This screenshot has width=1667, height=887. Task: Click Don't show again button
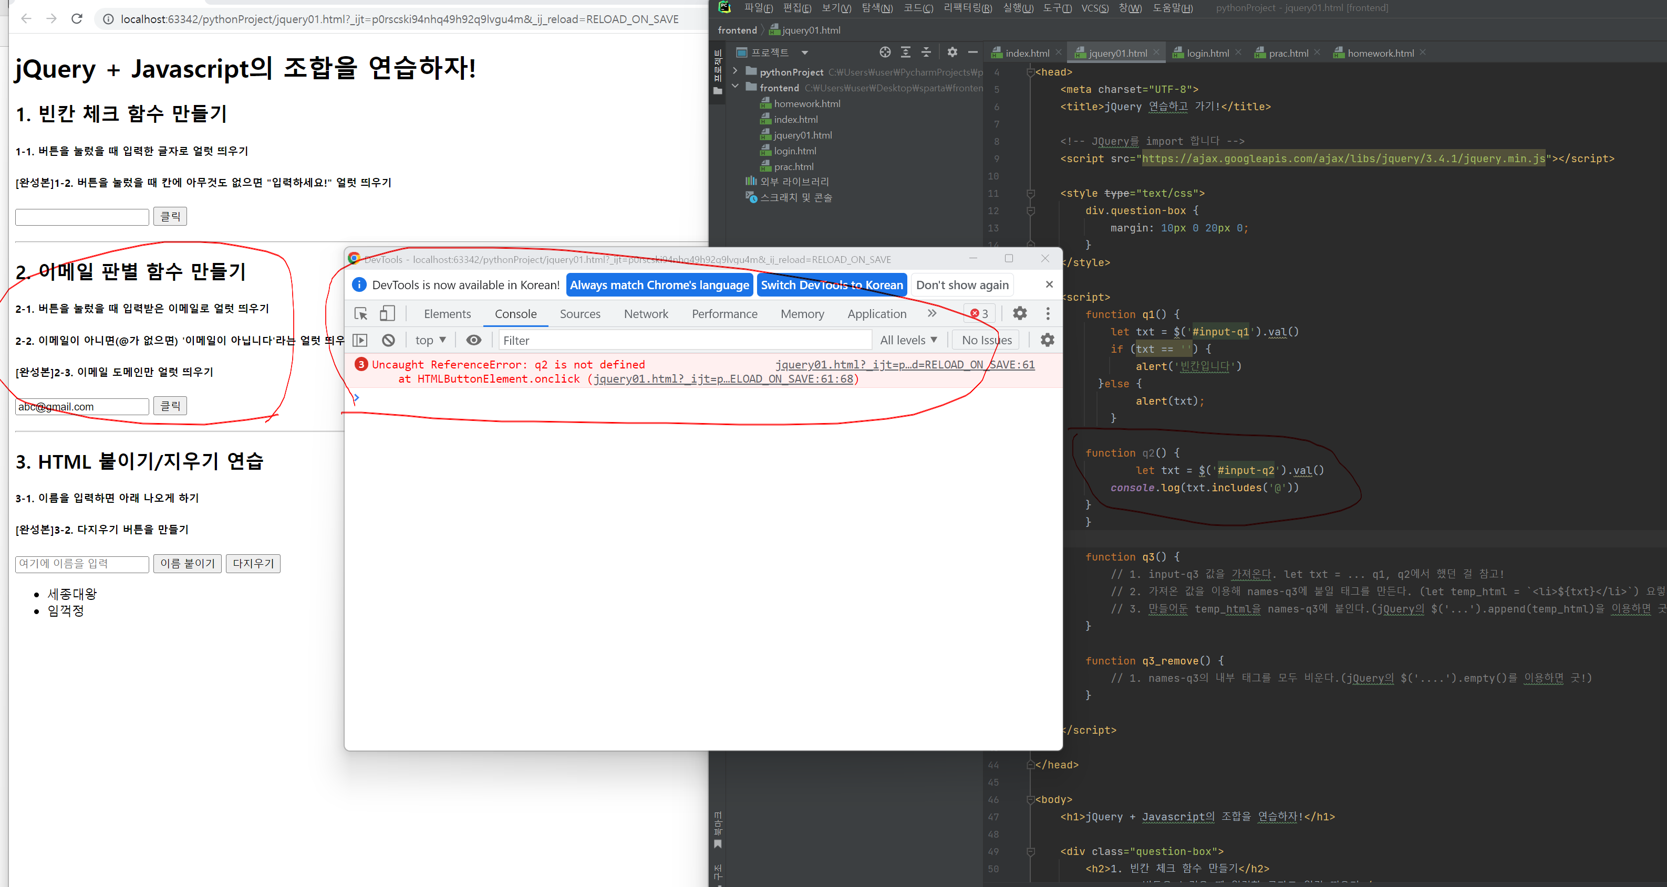click(962, 285)
